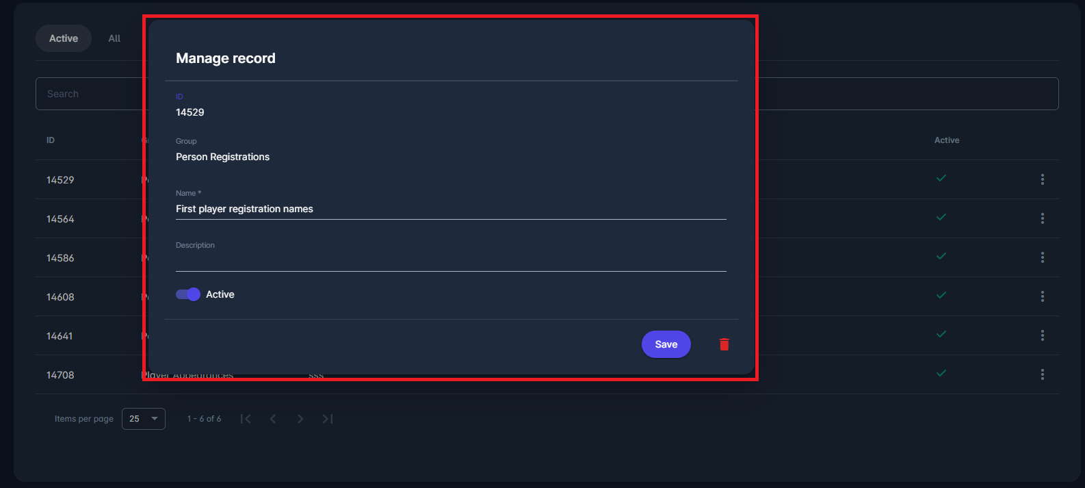Screen dimensions: 1085x488
Task: Open actions menu for record 14586
Action: [1042, 257]
